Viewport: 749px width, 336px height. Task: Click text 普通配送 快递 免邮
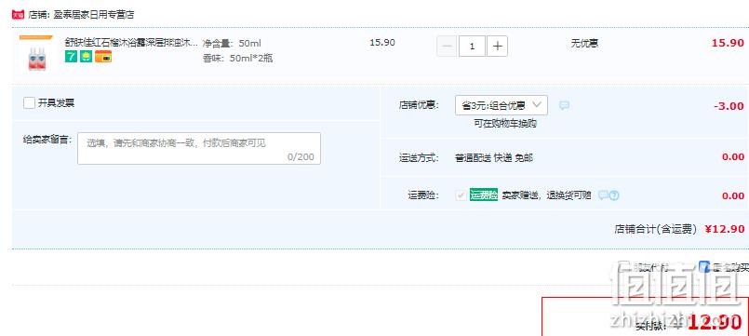point(494,157)
